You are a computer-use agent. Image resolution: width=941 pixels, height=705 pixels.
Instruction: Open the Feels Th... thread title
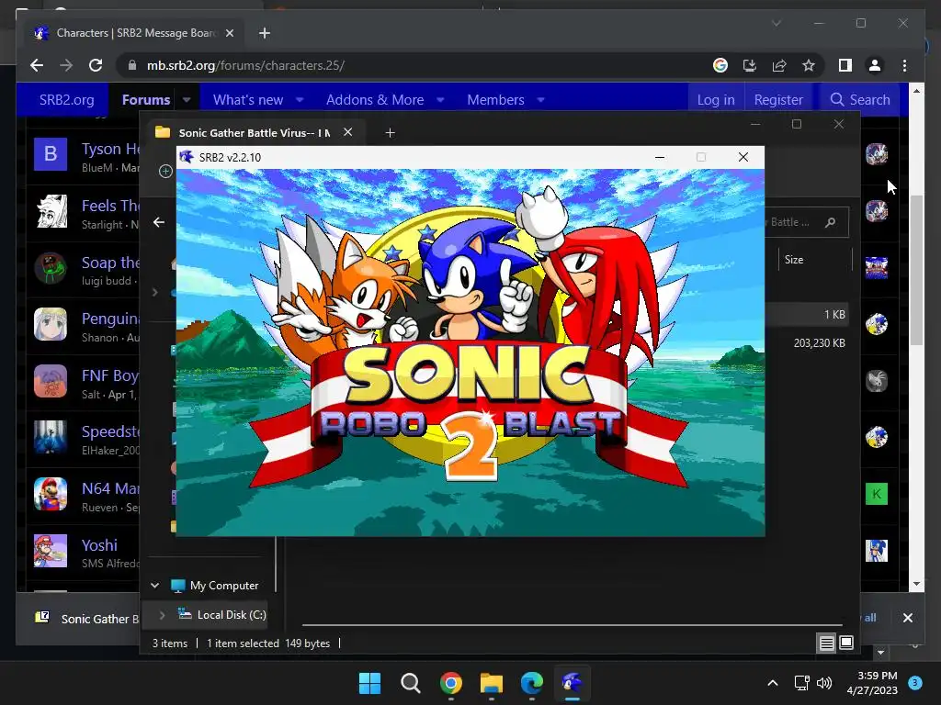110,206
